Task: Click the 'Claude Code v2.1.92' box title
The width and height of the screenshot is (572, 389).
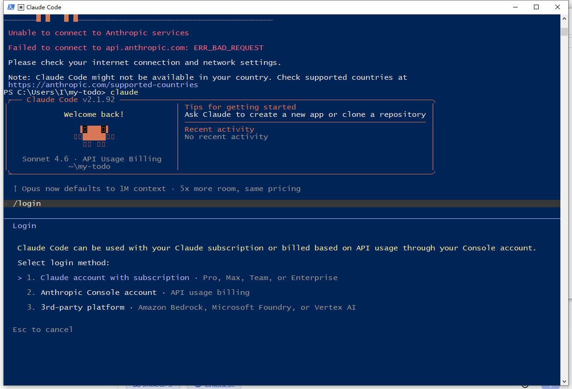Action: pos(71,100)
